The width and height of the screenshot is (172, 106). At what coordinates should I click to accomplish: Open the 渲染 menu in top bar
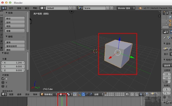tap(19, 8)
